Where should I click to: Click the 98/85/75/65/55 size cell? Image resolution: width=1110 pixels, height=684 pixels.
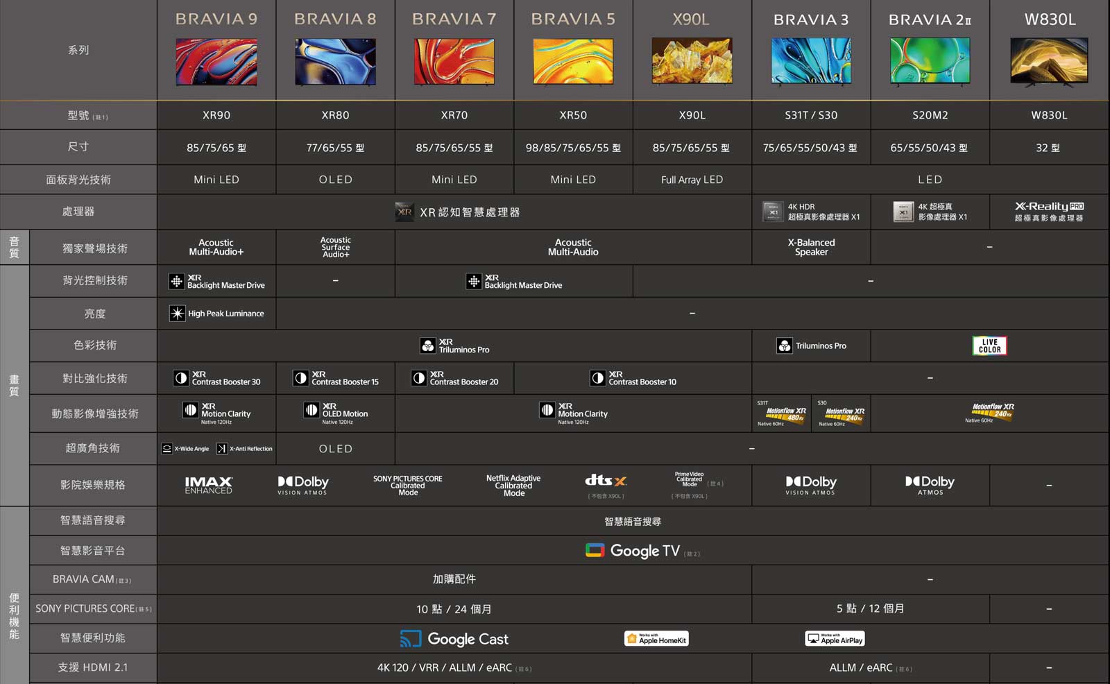coord(573,148)
